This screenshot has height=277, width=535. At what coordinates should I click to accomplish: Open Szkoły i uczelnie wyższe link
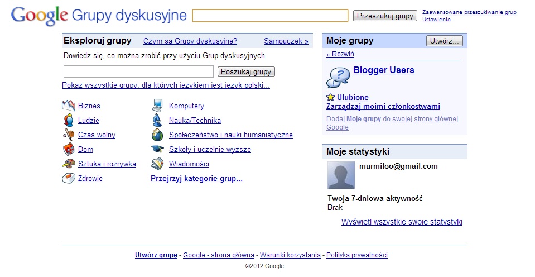(210, 149)
